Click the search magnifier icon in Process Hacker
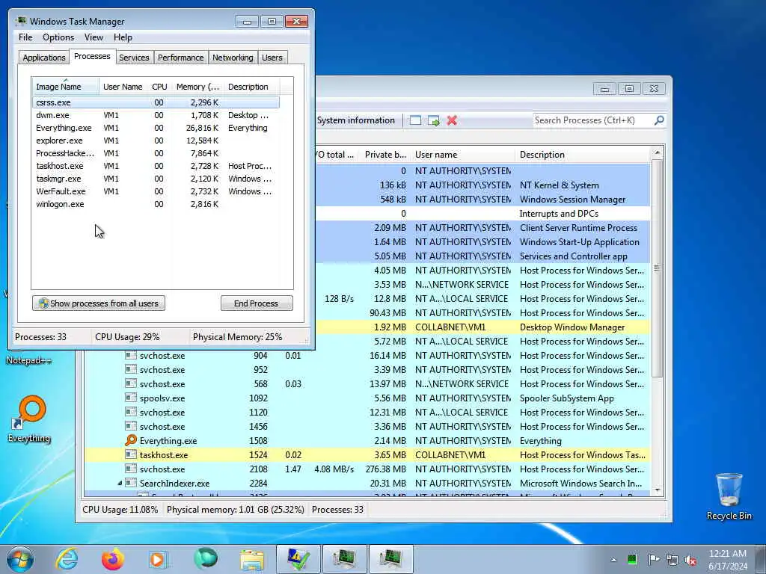766x574 pixels. point(659,120)
